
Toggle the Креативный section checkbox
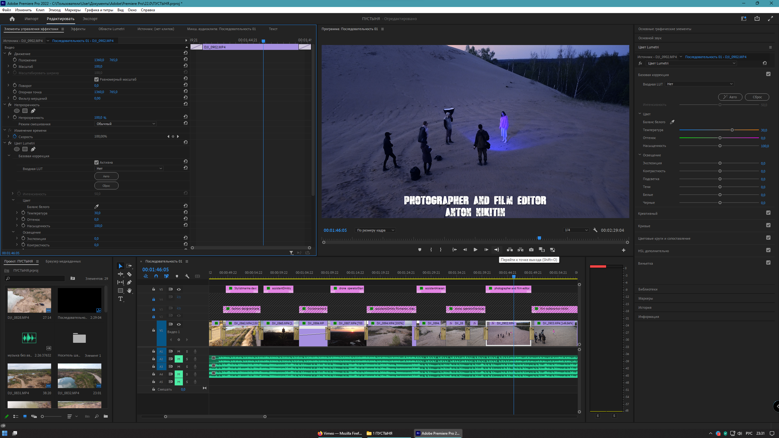[x=768, y=213]
